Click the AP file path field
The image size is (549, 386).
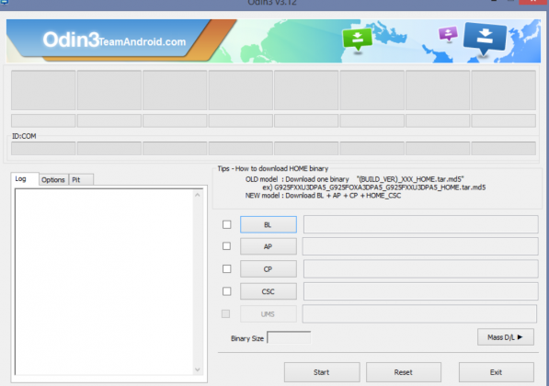click(x=420, y=246)
